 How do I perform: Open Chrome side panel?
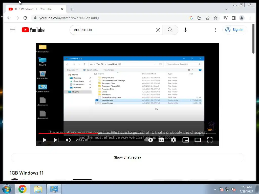(233, 18)
